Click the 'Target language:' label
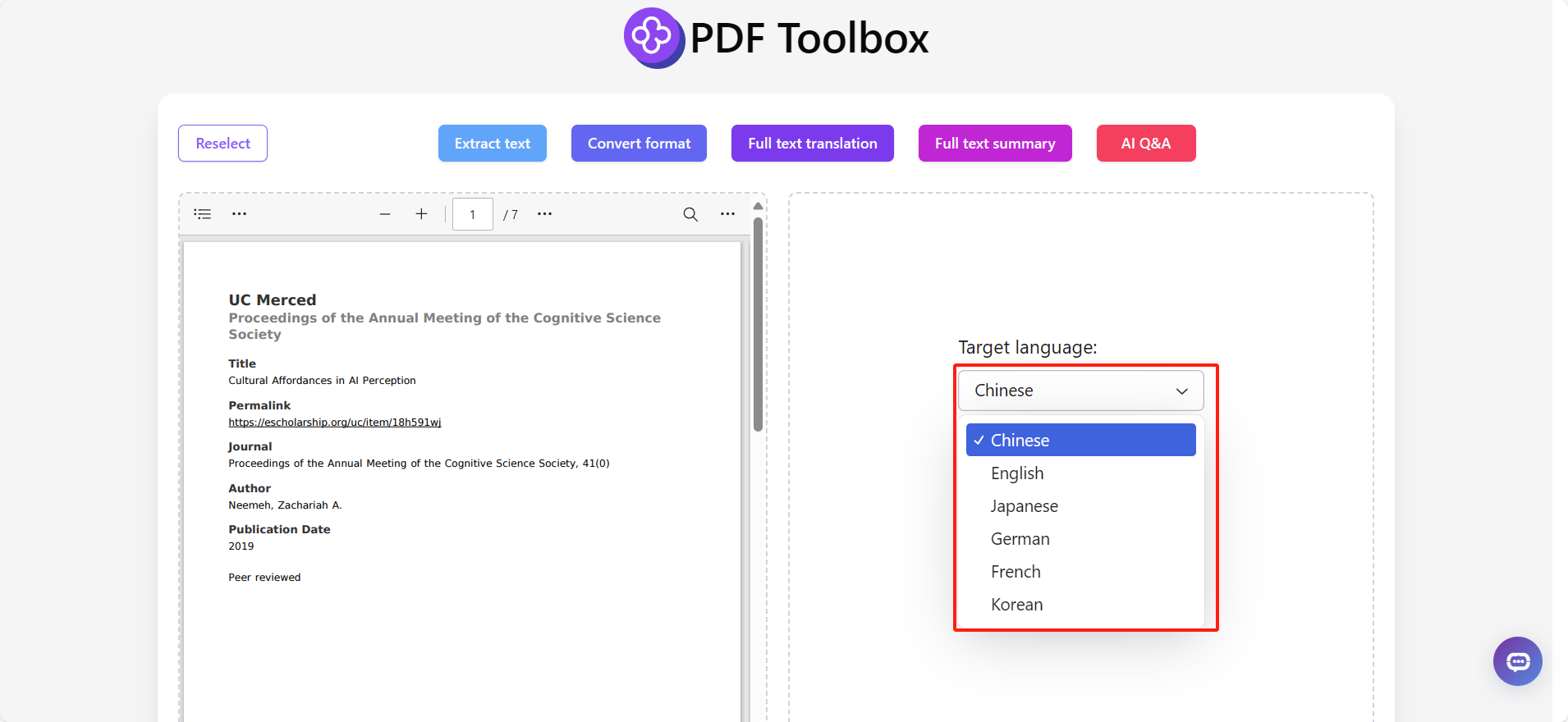Image resolution: width=1568 pixels, height=722 pixels. point(1028,348)
